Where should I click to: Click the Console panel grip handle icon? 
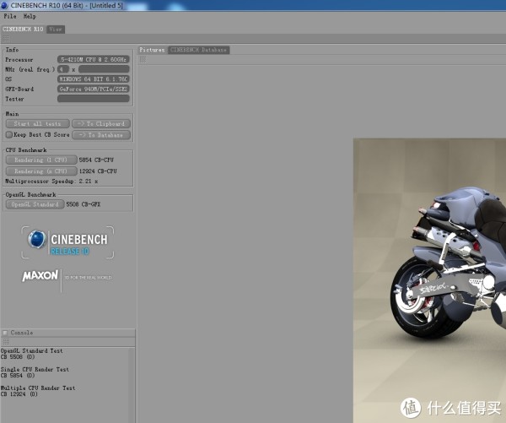6,342
